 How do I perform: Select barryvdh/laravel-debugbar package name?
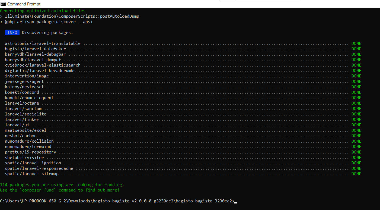(x=35, y=54)
